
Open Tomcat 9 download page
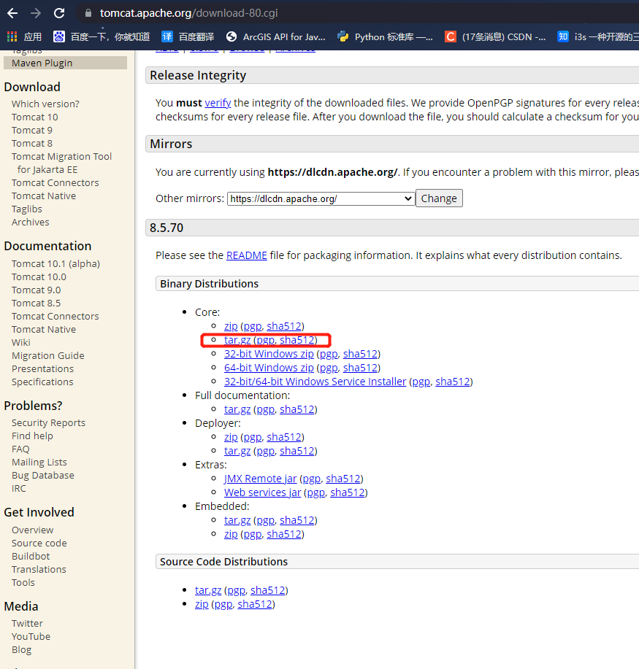click(x=32, y=130)
